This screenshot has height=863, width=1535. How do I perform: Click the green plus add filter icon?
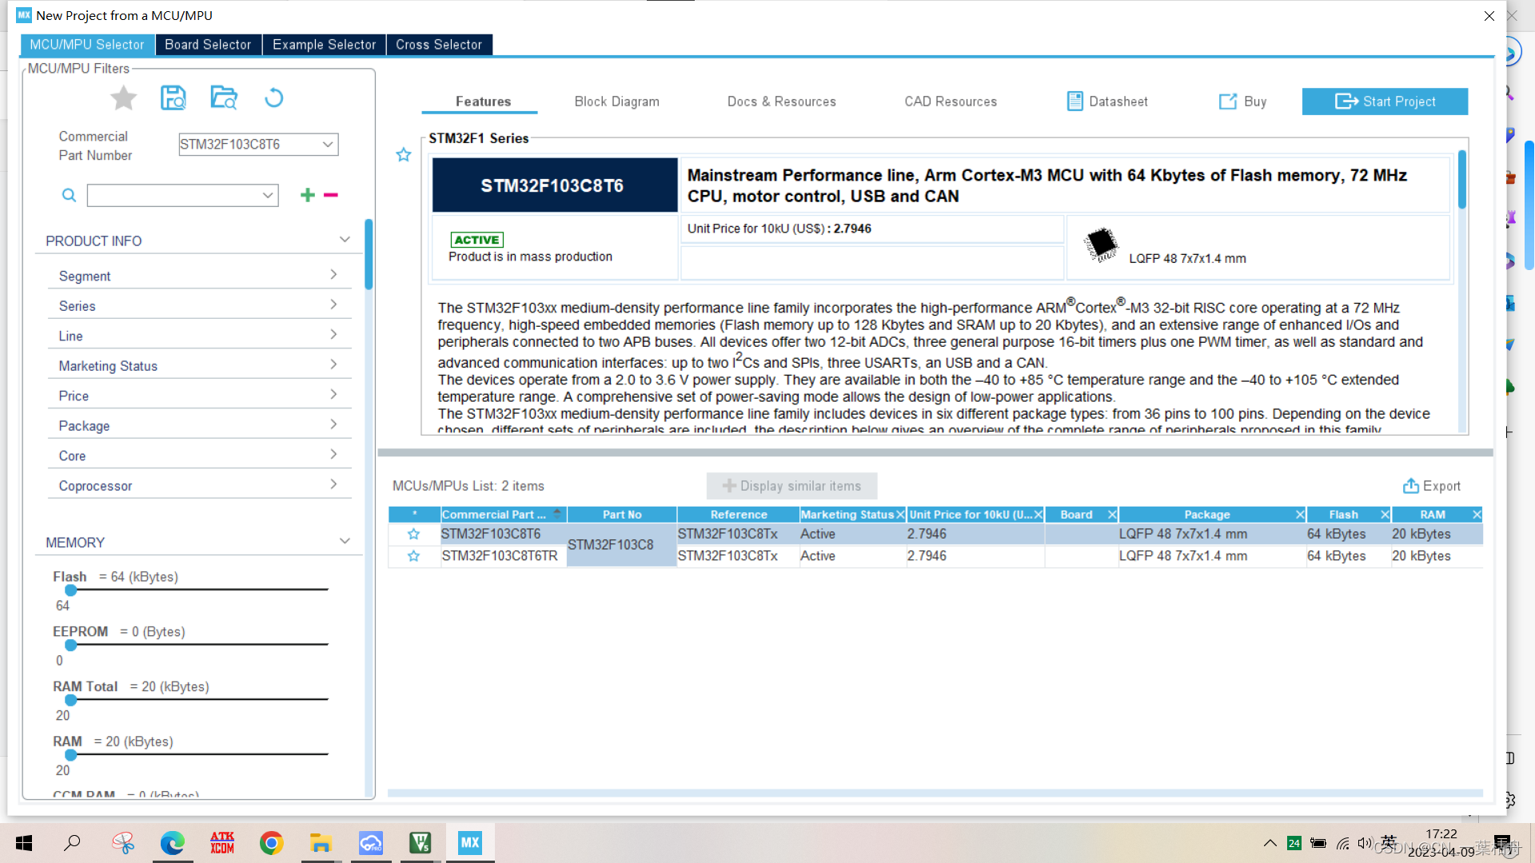coord(307,195)
